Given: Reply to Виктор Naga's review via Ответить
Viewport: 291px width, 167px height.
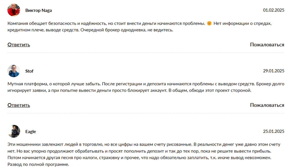Looking at the screenshot, I should pyautogui.click(x=19, y=45).
